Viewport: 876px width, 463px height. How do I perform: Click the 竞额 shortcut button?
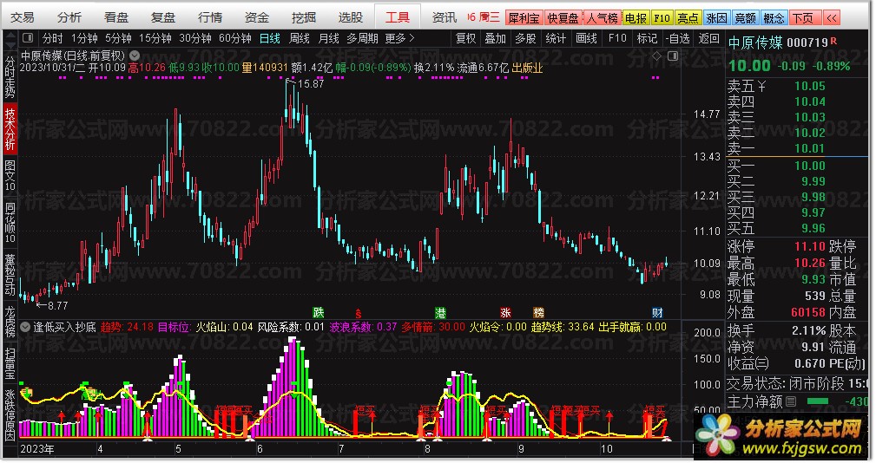(x=745, y=18)
